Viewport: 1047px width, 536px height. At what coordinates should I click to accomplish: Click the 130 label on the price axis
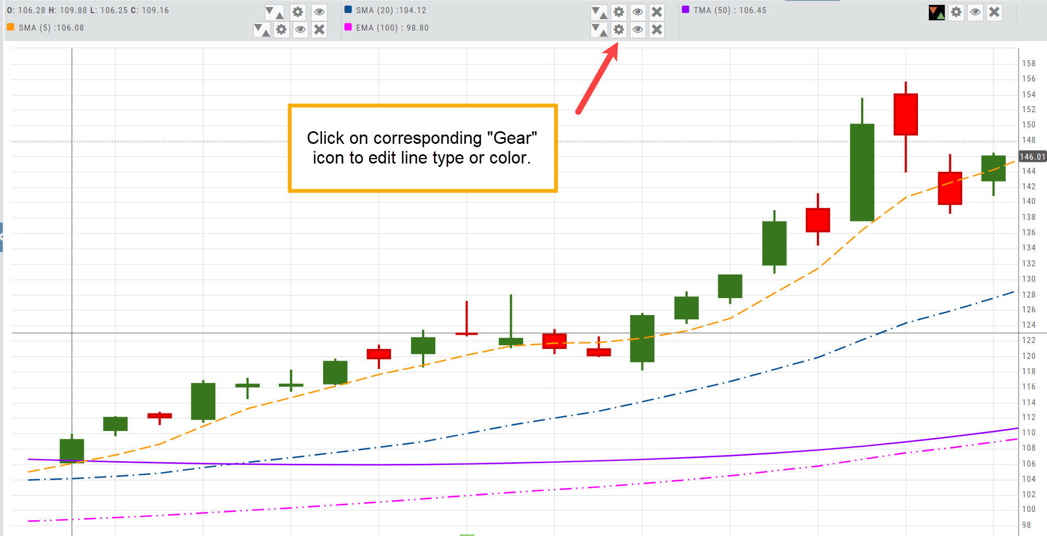(1028, 279)
